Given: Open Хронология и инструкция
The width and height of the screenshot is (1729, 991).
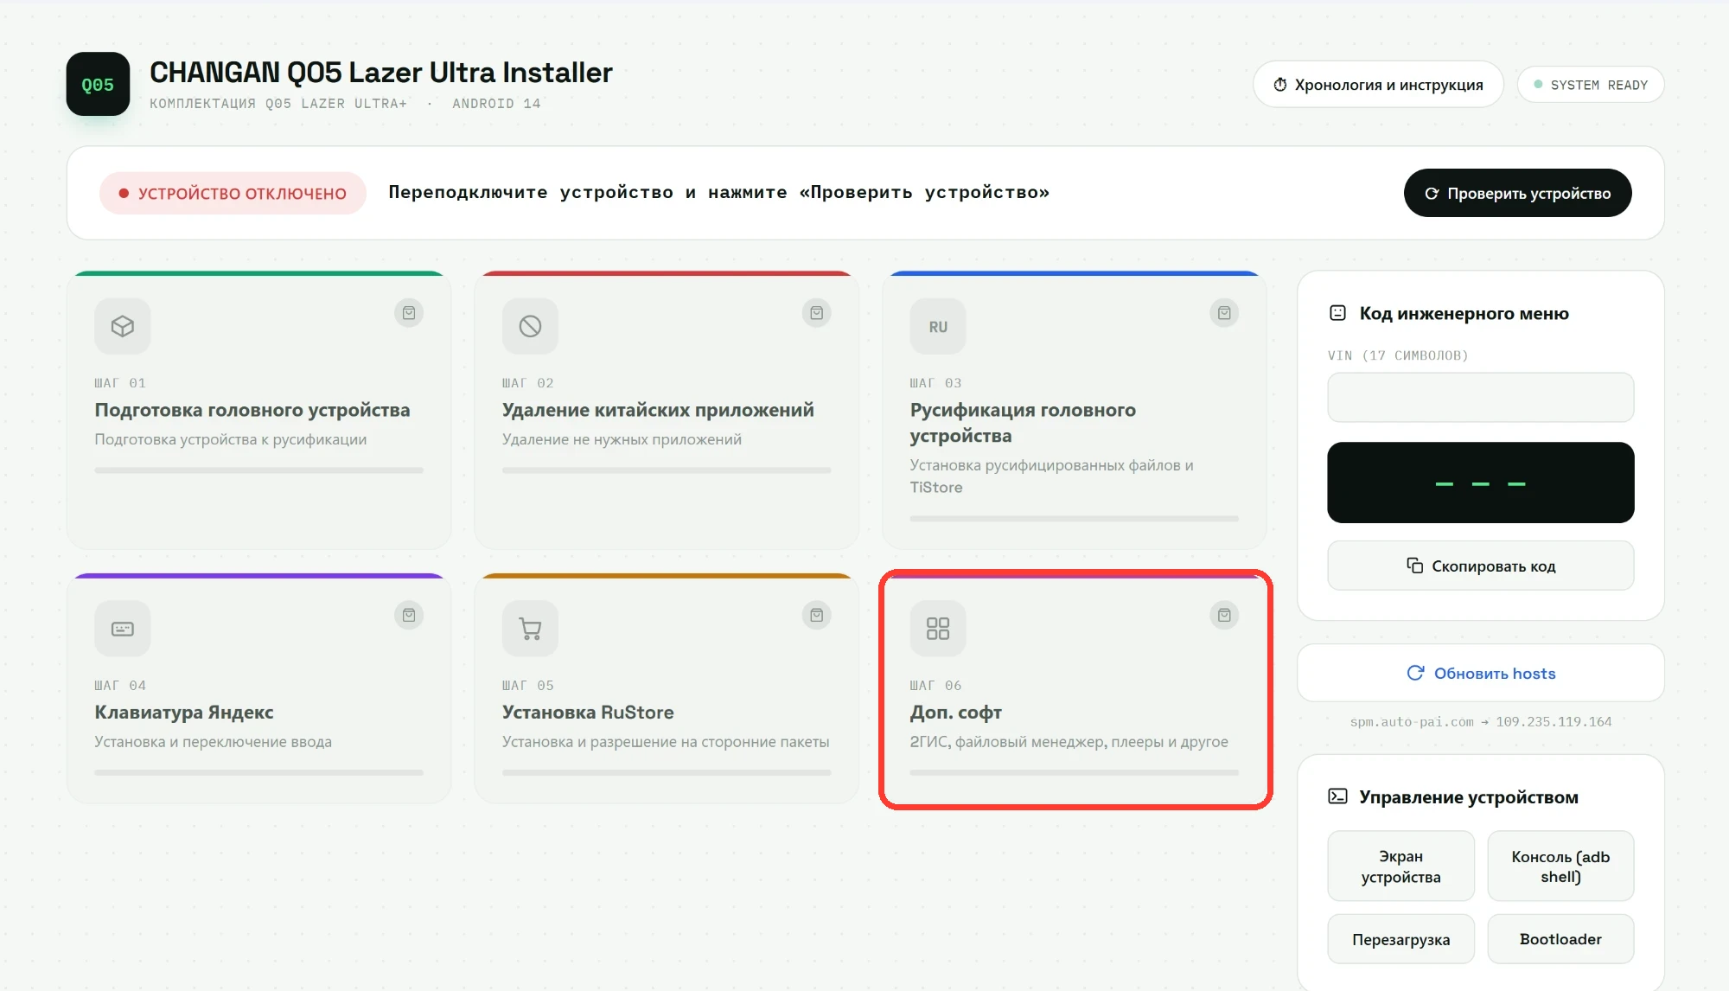Looking at the screenshot, I should point(1378,84).
